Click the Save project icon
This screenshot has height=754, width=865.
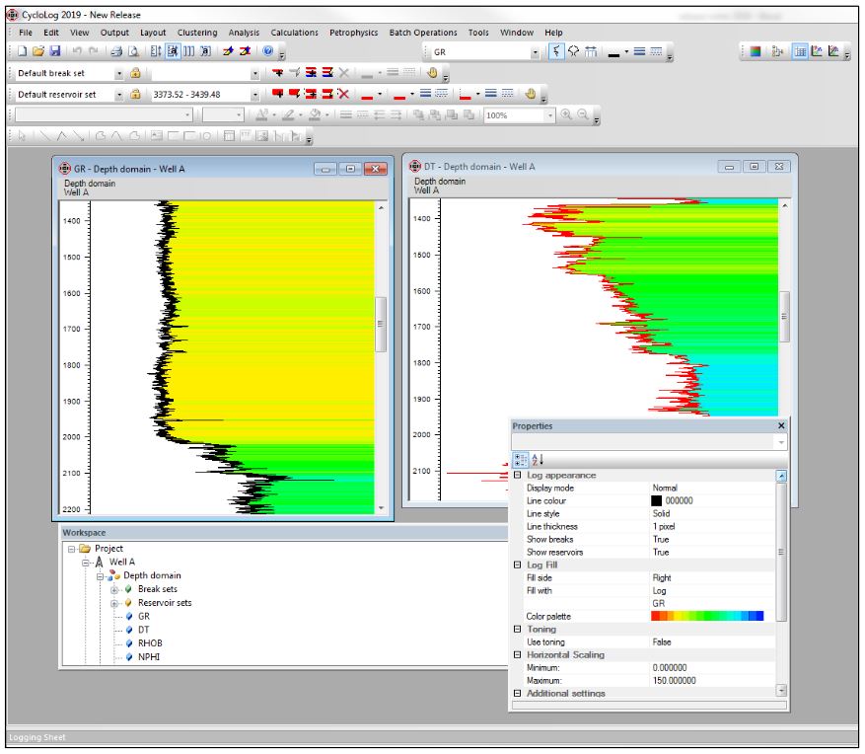coord(54,51)
